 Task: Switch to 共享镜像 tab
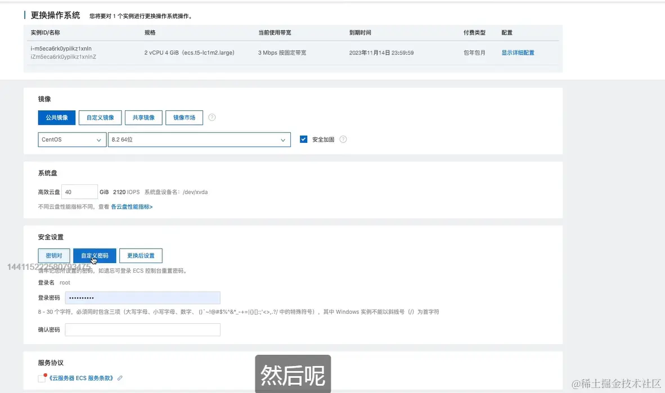[x=143, y=118]
